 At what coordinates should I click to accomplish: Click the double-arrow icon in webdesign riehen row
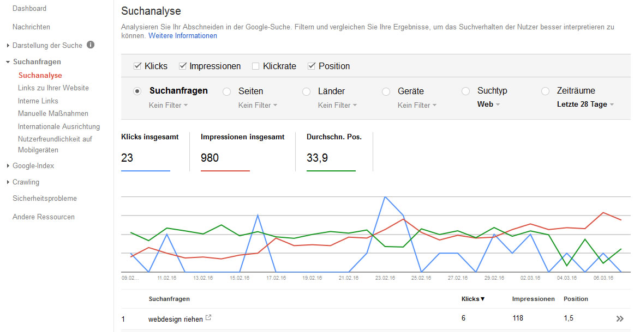pos(619,318)
